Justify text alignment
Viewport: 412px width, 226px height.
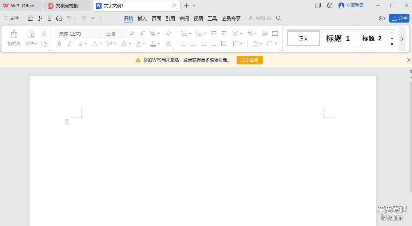[214, 44]
